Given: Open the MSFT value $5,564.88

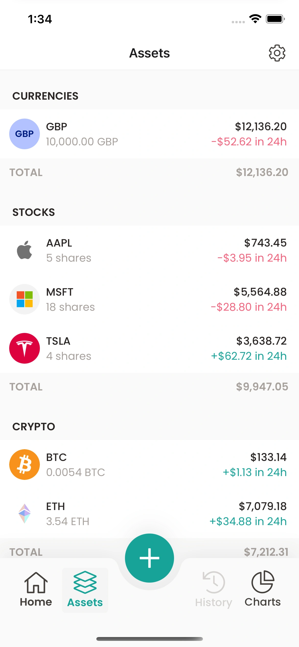Looking at the screenshot, I should pos(260,292).
